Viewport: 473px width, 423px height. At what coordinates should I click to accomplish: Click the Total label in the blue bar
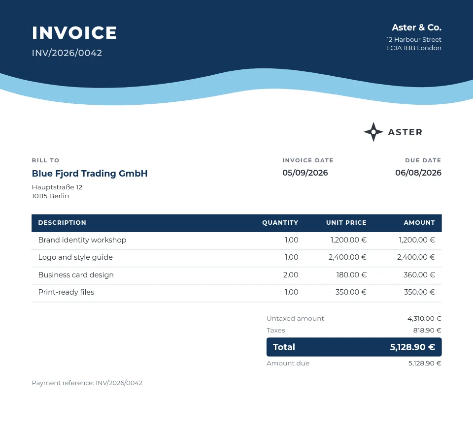coord(284,347)
